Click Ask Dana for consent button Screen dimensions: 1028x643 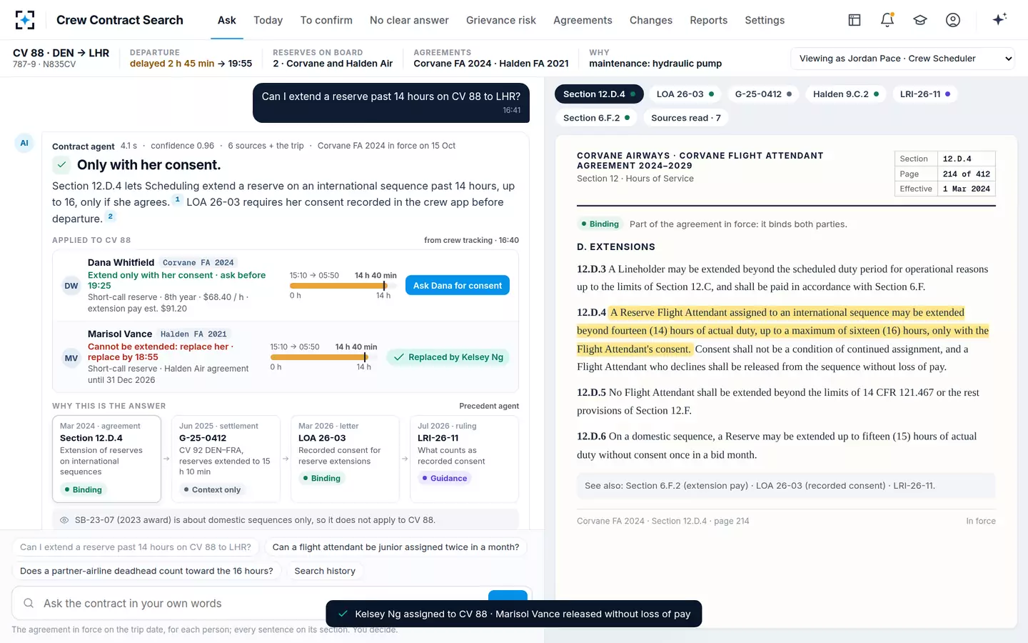458,285
